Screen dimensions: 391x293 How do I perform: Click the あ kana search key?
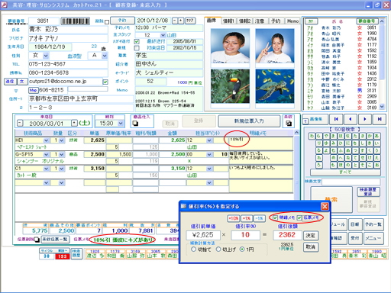[x=376, y=136]
